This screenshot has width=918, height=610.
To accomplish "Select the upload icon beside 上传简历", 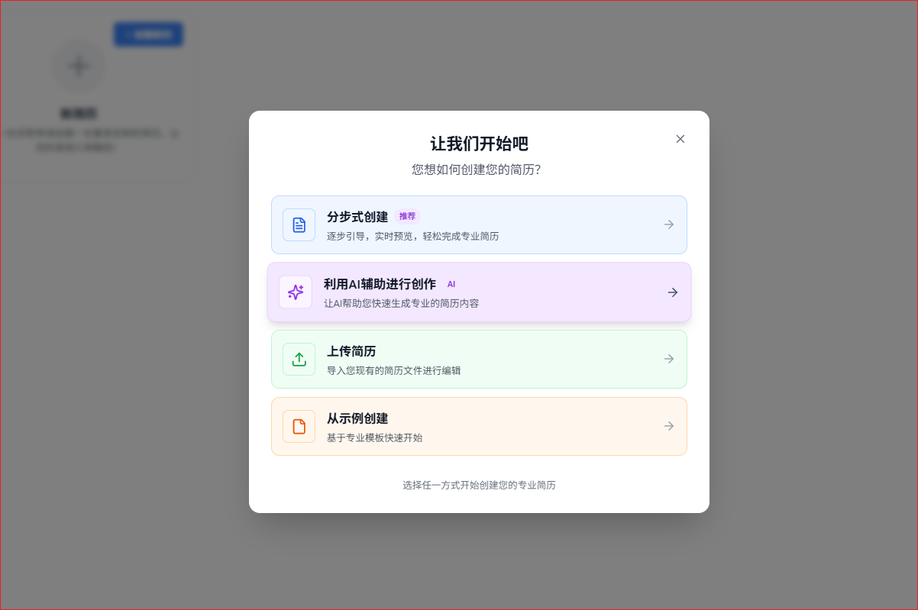I will [299, 359].
